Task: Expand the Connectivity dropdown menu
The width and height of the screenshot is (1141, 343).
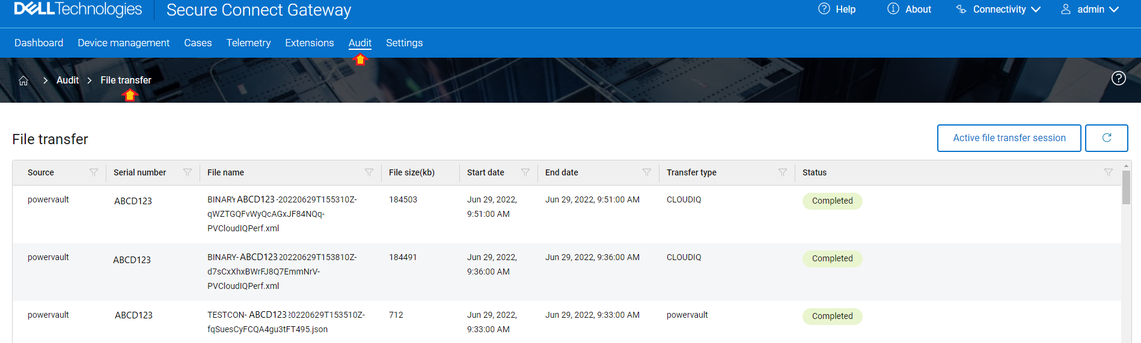Action: [x=999, y=10]
